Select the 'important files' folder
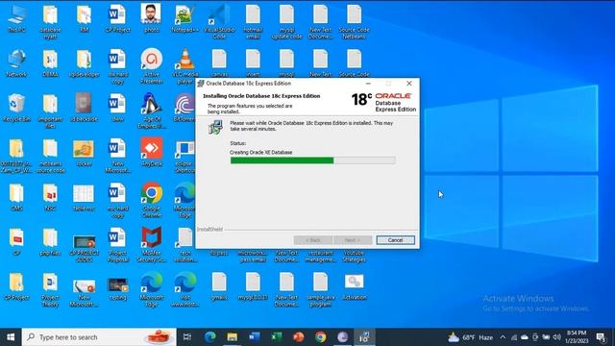The width and height of the screenshot is (615, 346). (x=50, y=111)
